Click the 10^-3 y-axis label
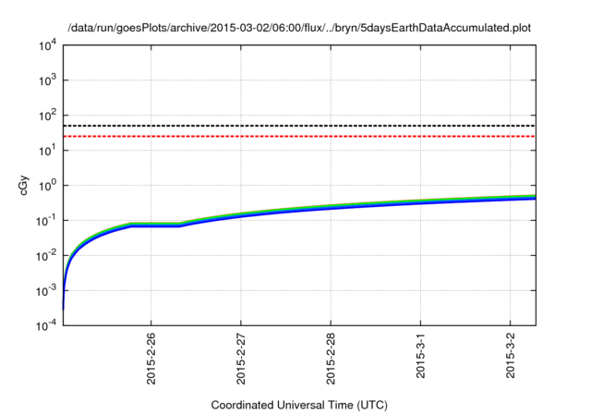Image resolution: width=591 pixels, height=414 pixels. click(x=46, y=291)
